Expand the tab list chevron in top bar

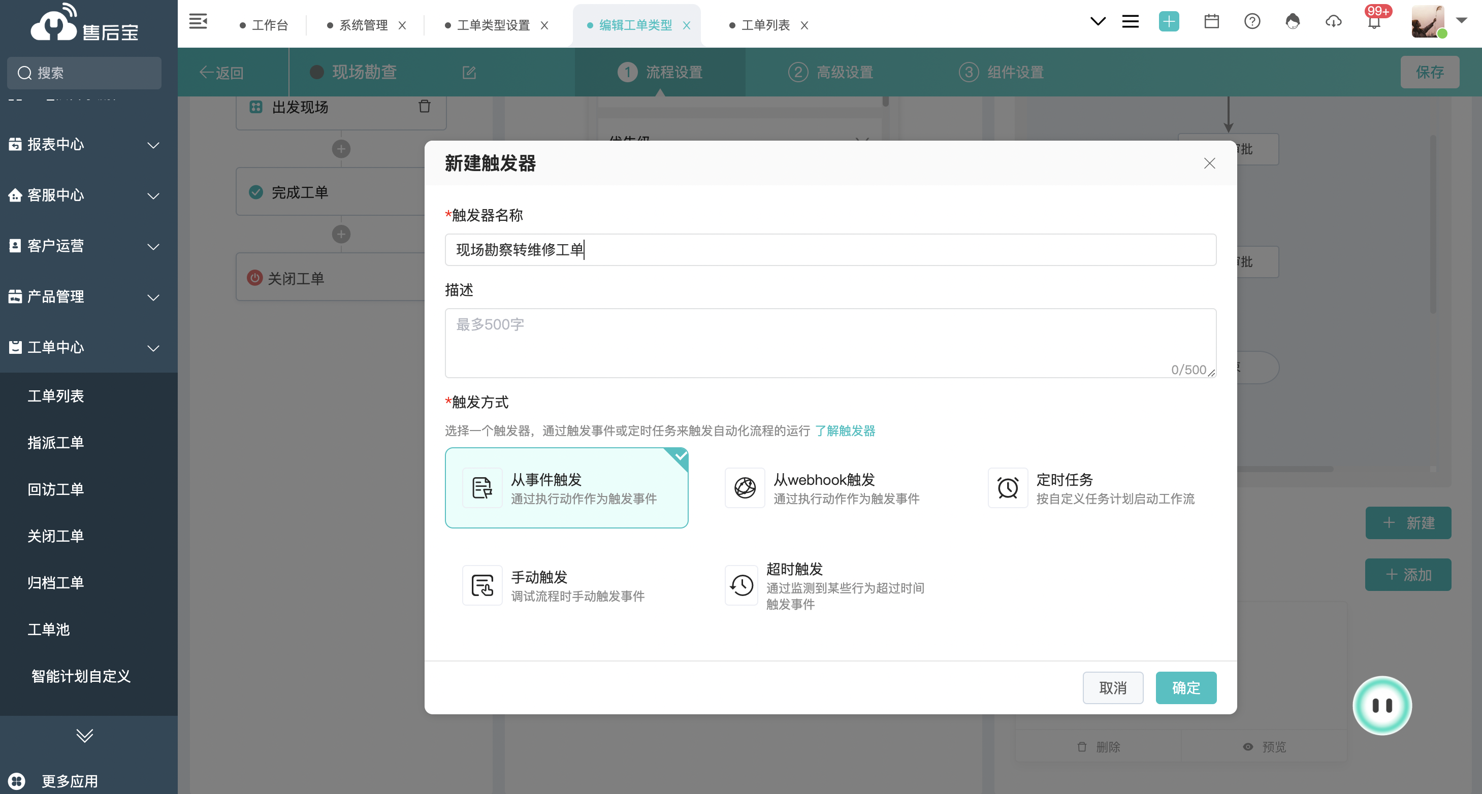(x=1098, y=22)
